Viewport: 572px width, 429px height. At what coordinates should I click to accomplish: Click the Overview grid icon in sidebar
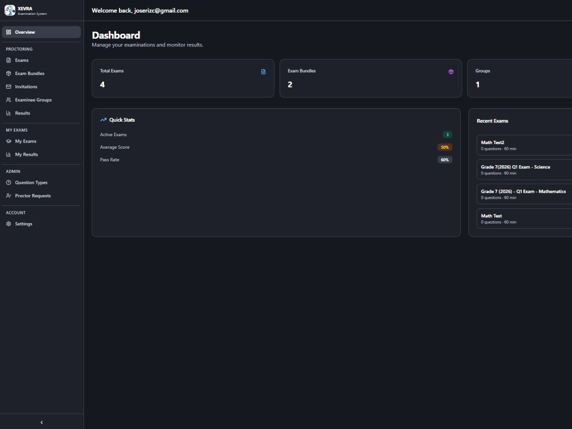tap(9, 32)
